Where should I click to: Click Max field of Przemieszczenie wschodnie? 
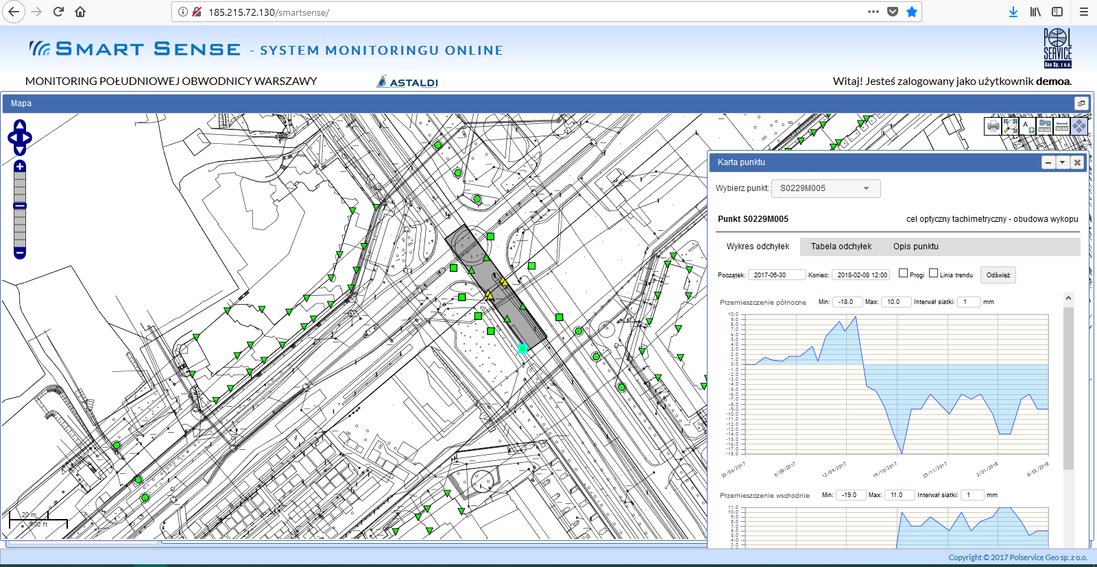click(900, 495)
